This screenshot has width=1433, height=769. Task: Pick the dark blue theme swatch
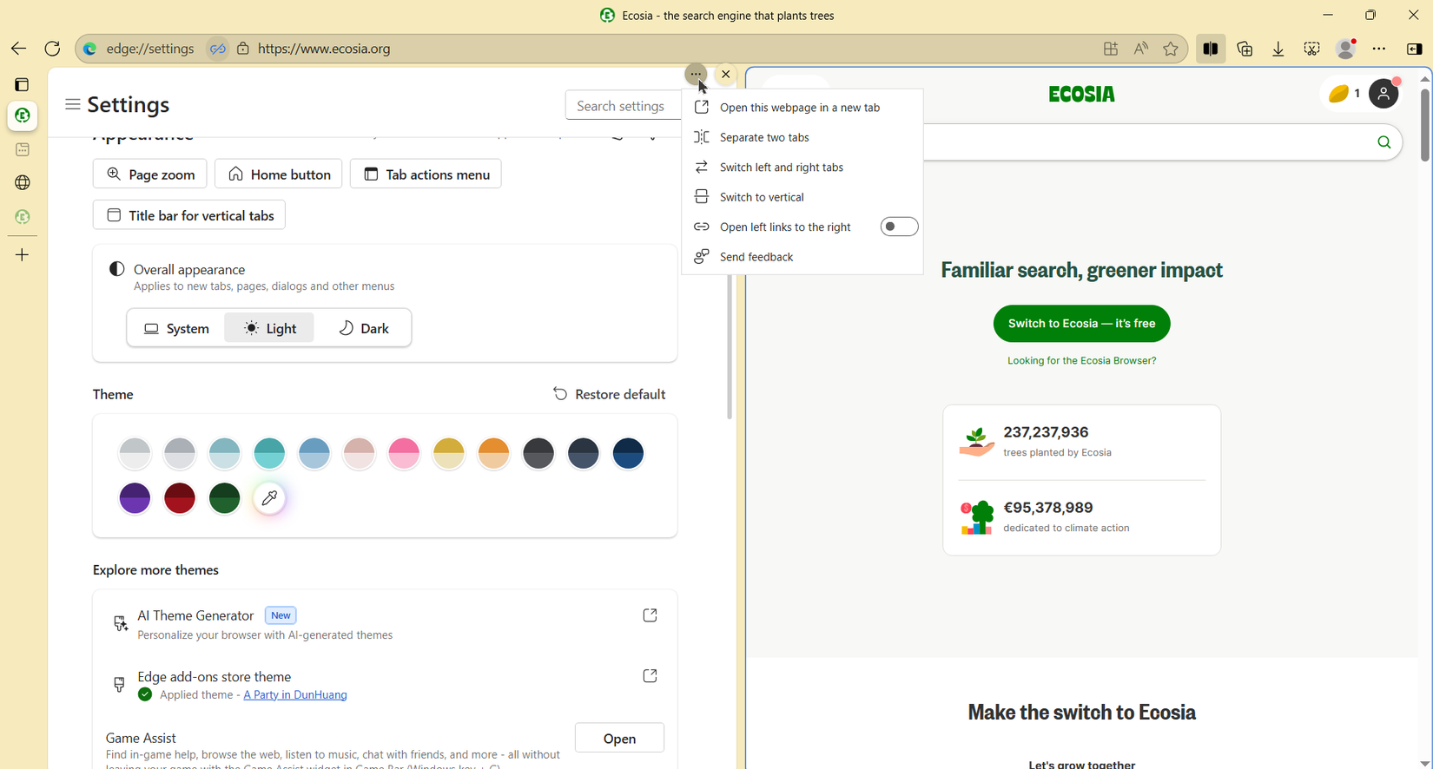(628, 453)
